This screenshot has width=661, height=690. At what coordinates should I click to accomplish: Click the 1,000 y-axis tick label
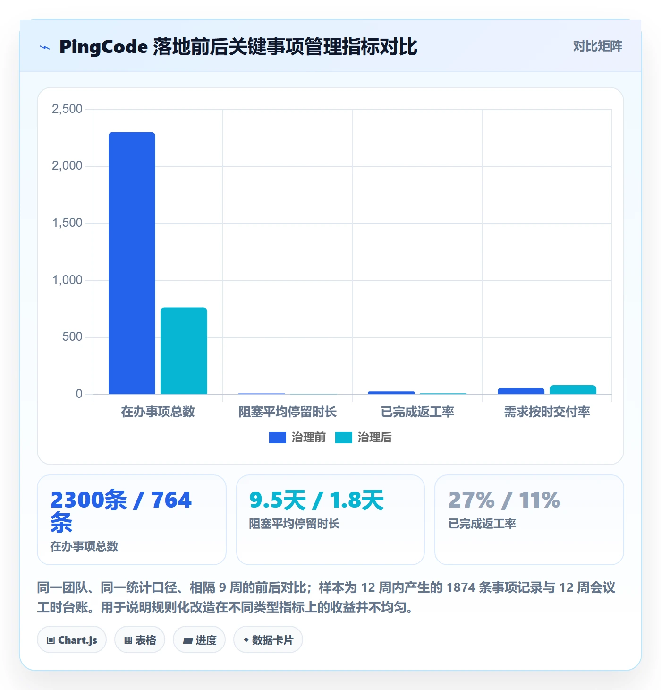click(x=67, y=280)
